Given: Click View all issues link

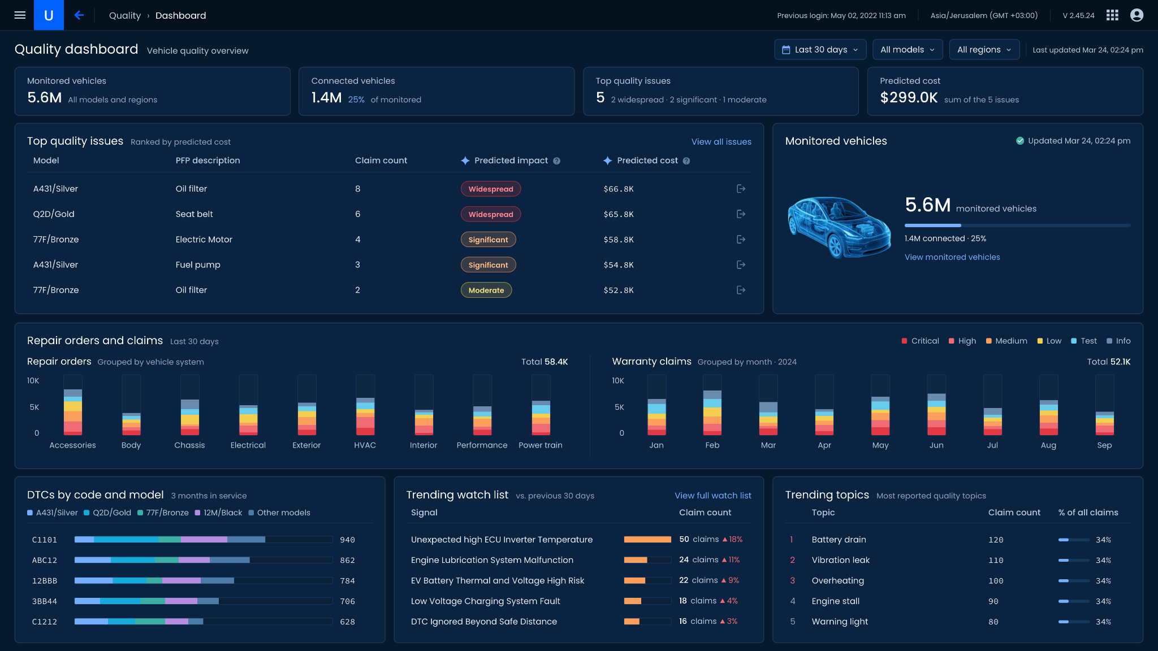Looking at the screenshot, I should click(721, 142).
